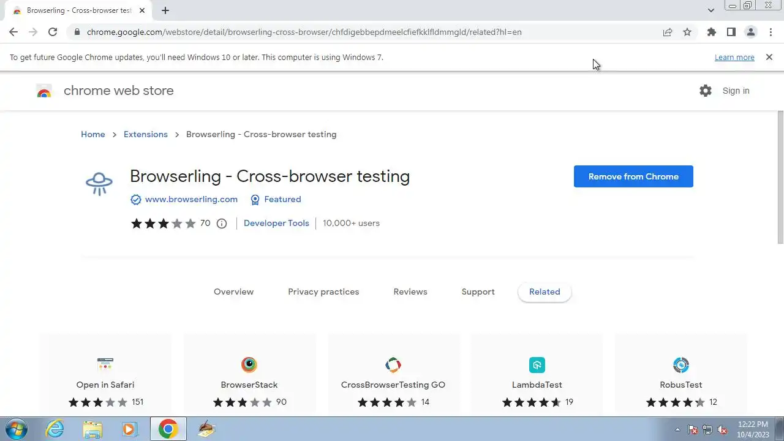784x441 pixels.
Task: Open the Extensions puzzle icon
Action: pyautogui.click(x=711, y=32)
